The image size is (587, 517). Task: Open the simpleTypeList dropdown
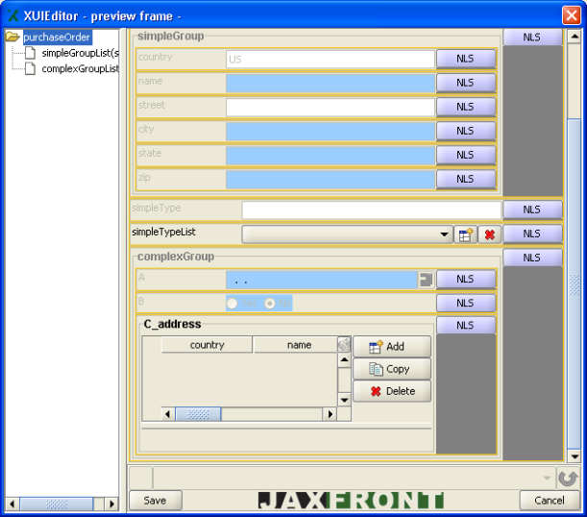pos(444,234)
